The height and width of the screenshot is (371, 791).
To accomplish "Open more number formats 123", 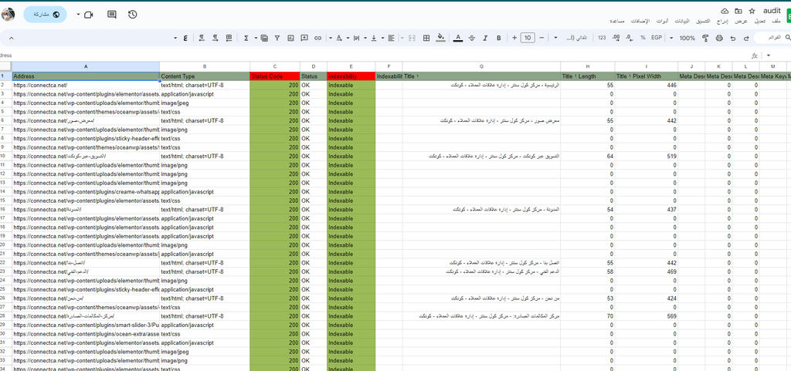I will click(x=602, y=38).
